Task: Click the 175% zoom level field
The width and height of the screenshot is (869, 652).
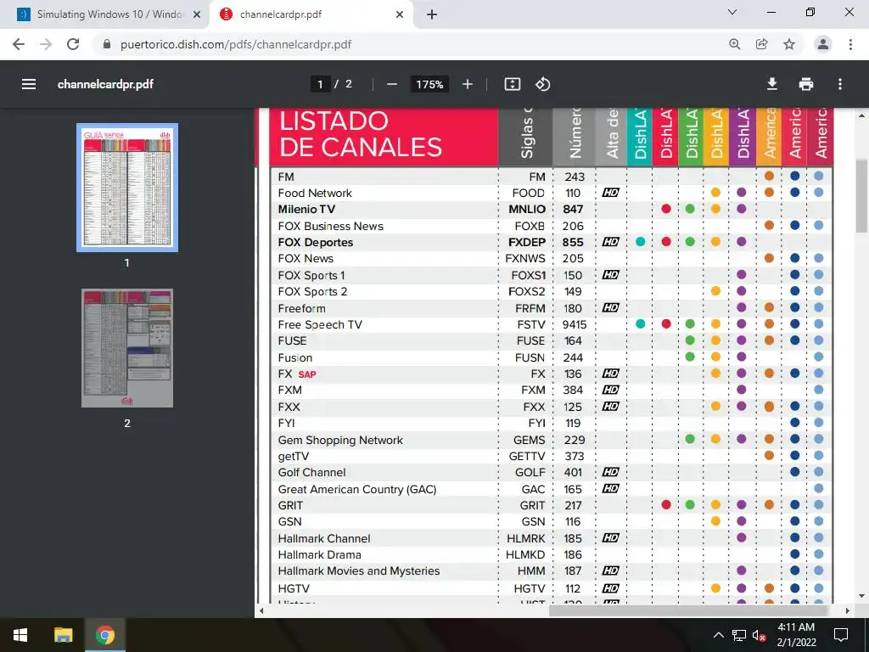Action: pyautogui.click(x=429, y=84)
